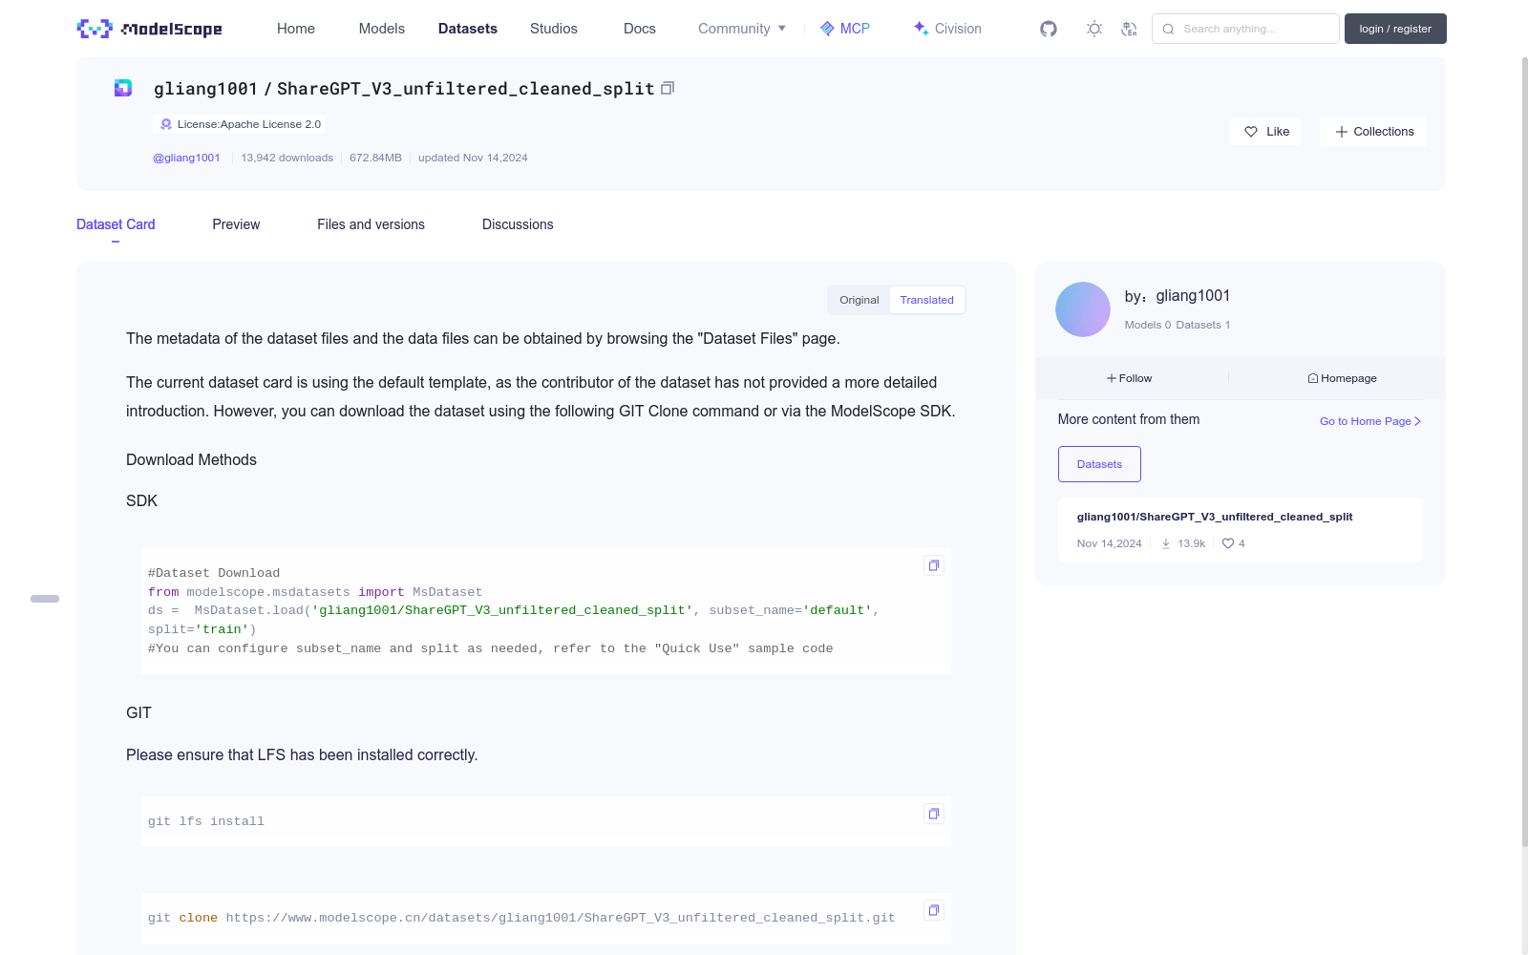Click "13,942 downloads" text

pos(287,158)
